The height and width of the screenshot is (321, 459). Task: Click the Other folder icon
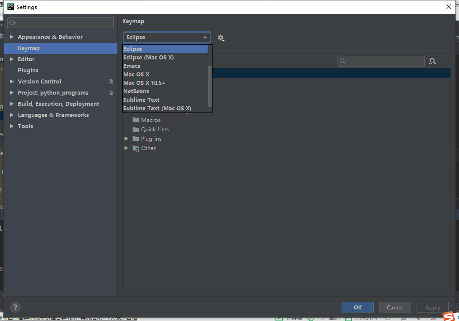point(136,148)
